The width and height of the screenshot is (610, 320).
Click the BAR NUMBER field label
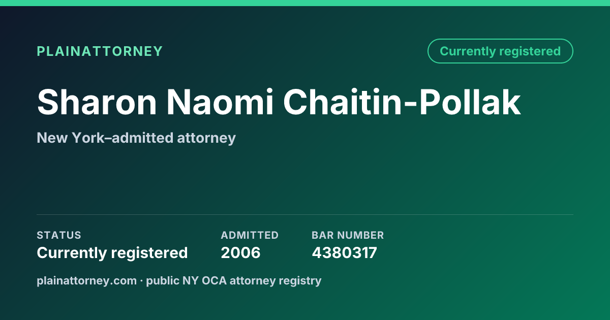coord(348,235)
